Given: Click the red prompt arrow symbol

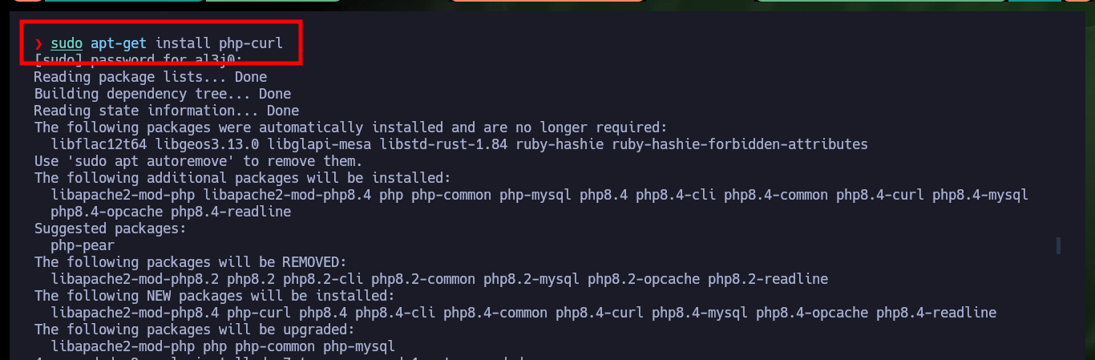Looking at the screenshot, I should (x=38, y=43).
